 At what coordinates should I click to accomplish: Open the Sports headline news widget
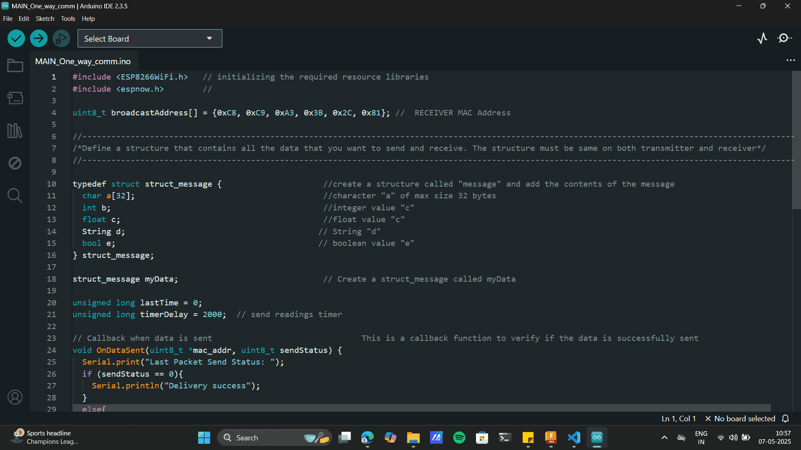coord(44,437)
